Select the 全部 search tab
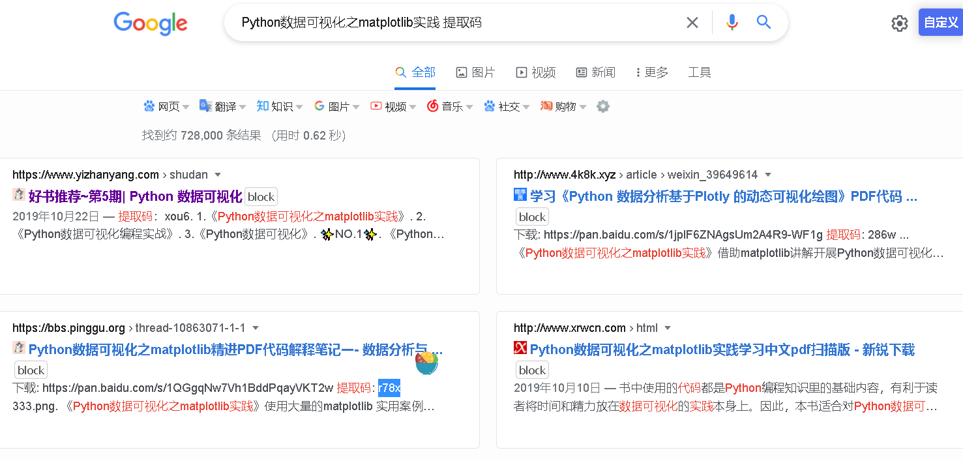 click(415, 72)
